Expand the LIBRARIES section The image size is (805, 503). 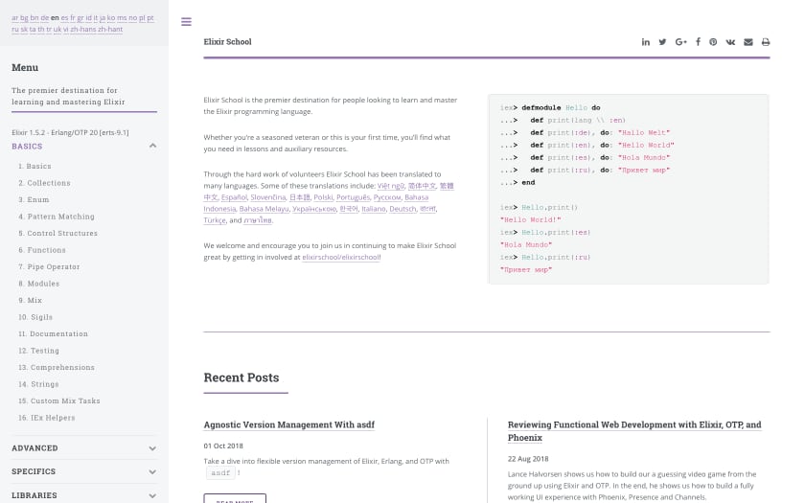tap(152, 495)
